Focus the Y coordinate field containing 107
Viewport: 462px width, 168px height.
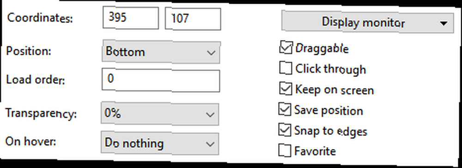(x=193, y=19)
